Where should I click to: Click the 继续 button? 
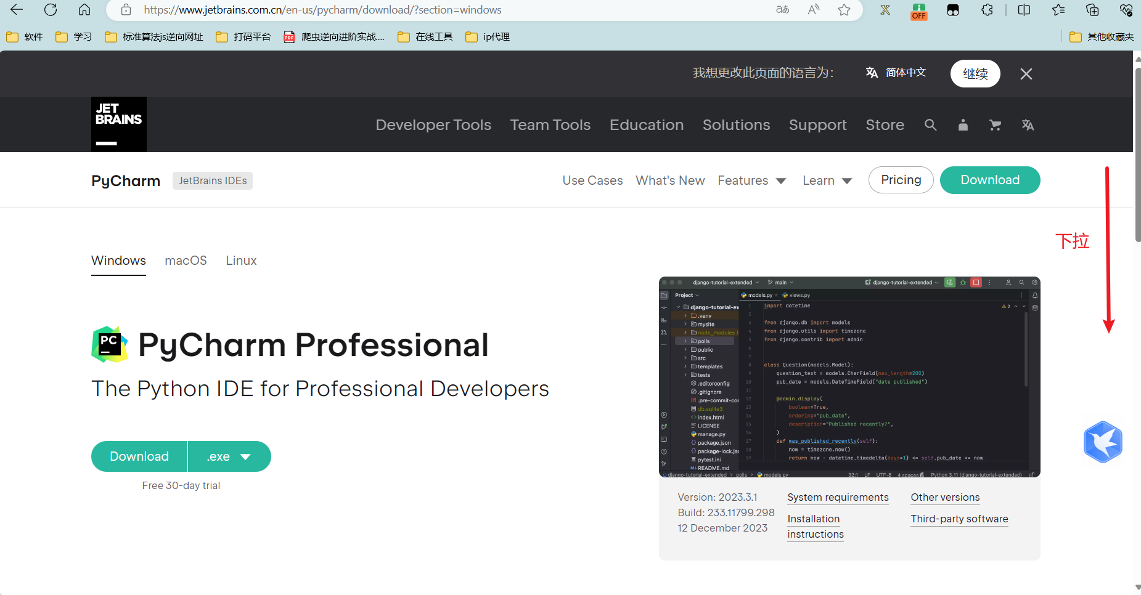[x=975, y=73]
